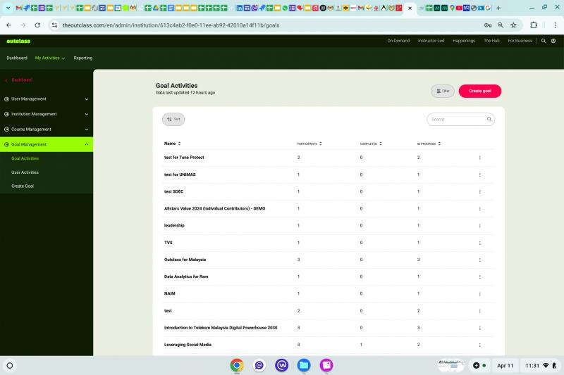The width and height of the screenshot is (564, 375).
Task: Open the three-dot menu for test for Tune Protect
Action: click(479, 158)
